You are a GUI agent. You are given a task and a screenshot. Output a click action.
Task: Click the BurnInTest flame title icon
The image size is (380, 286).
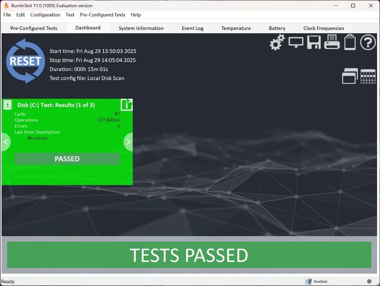6,5
